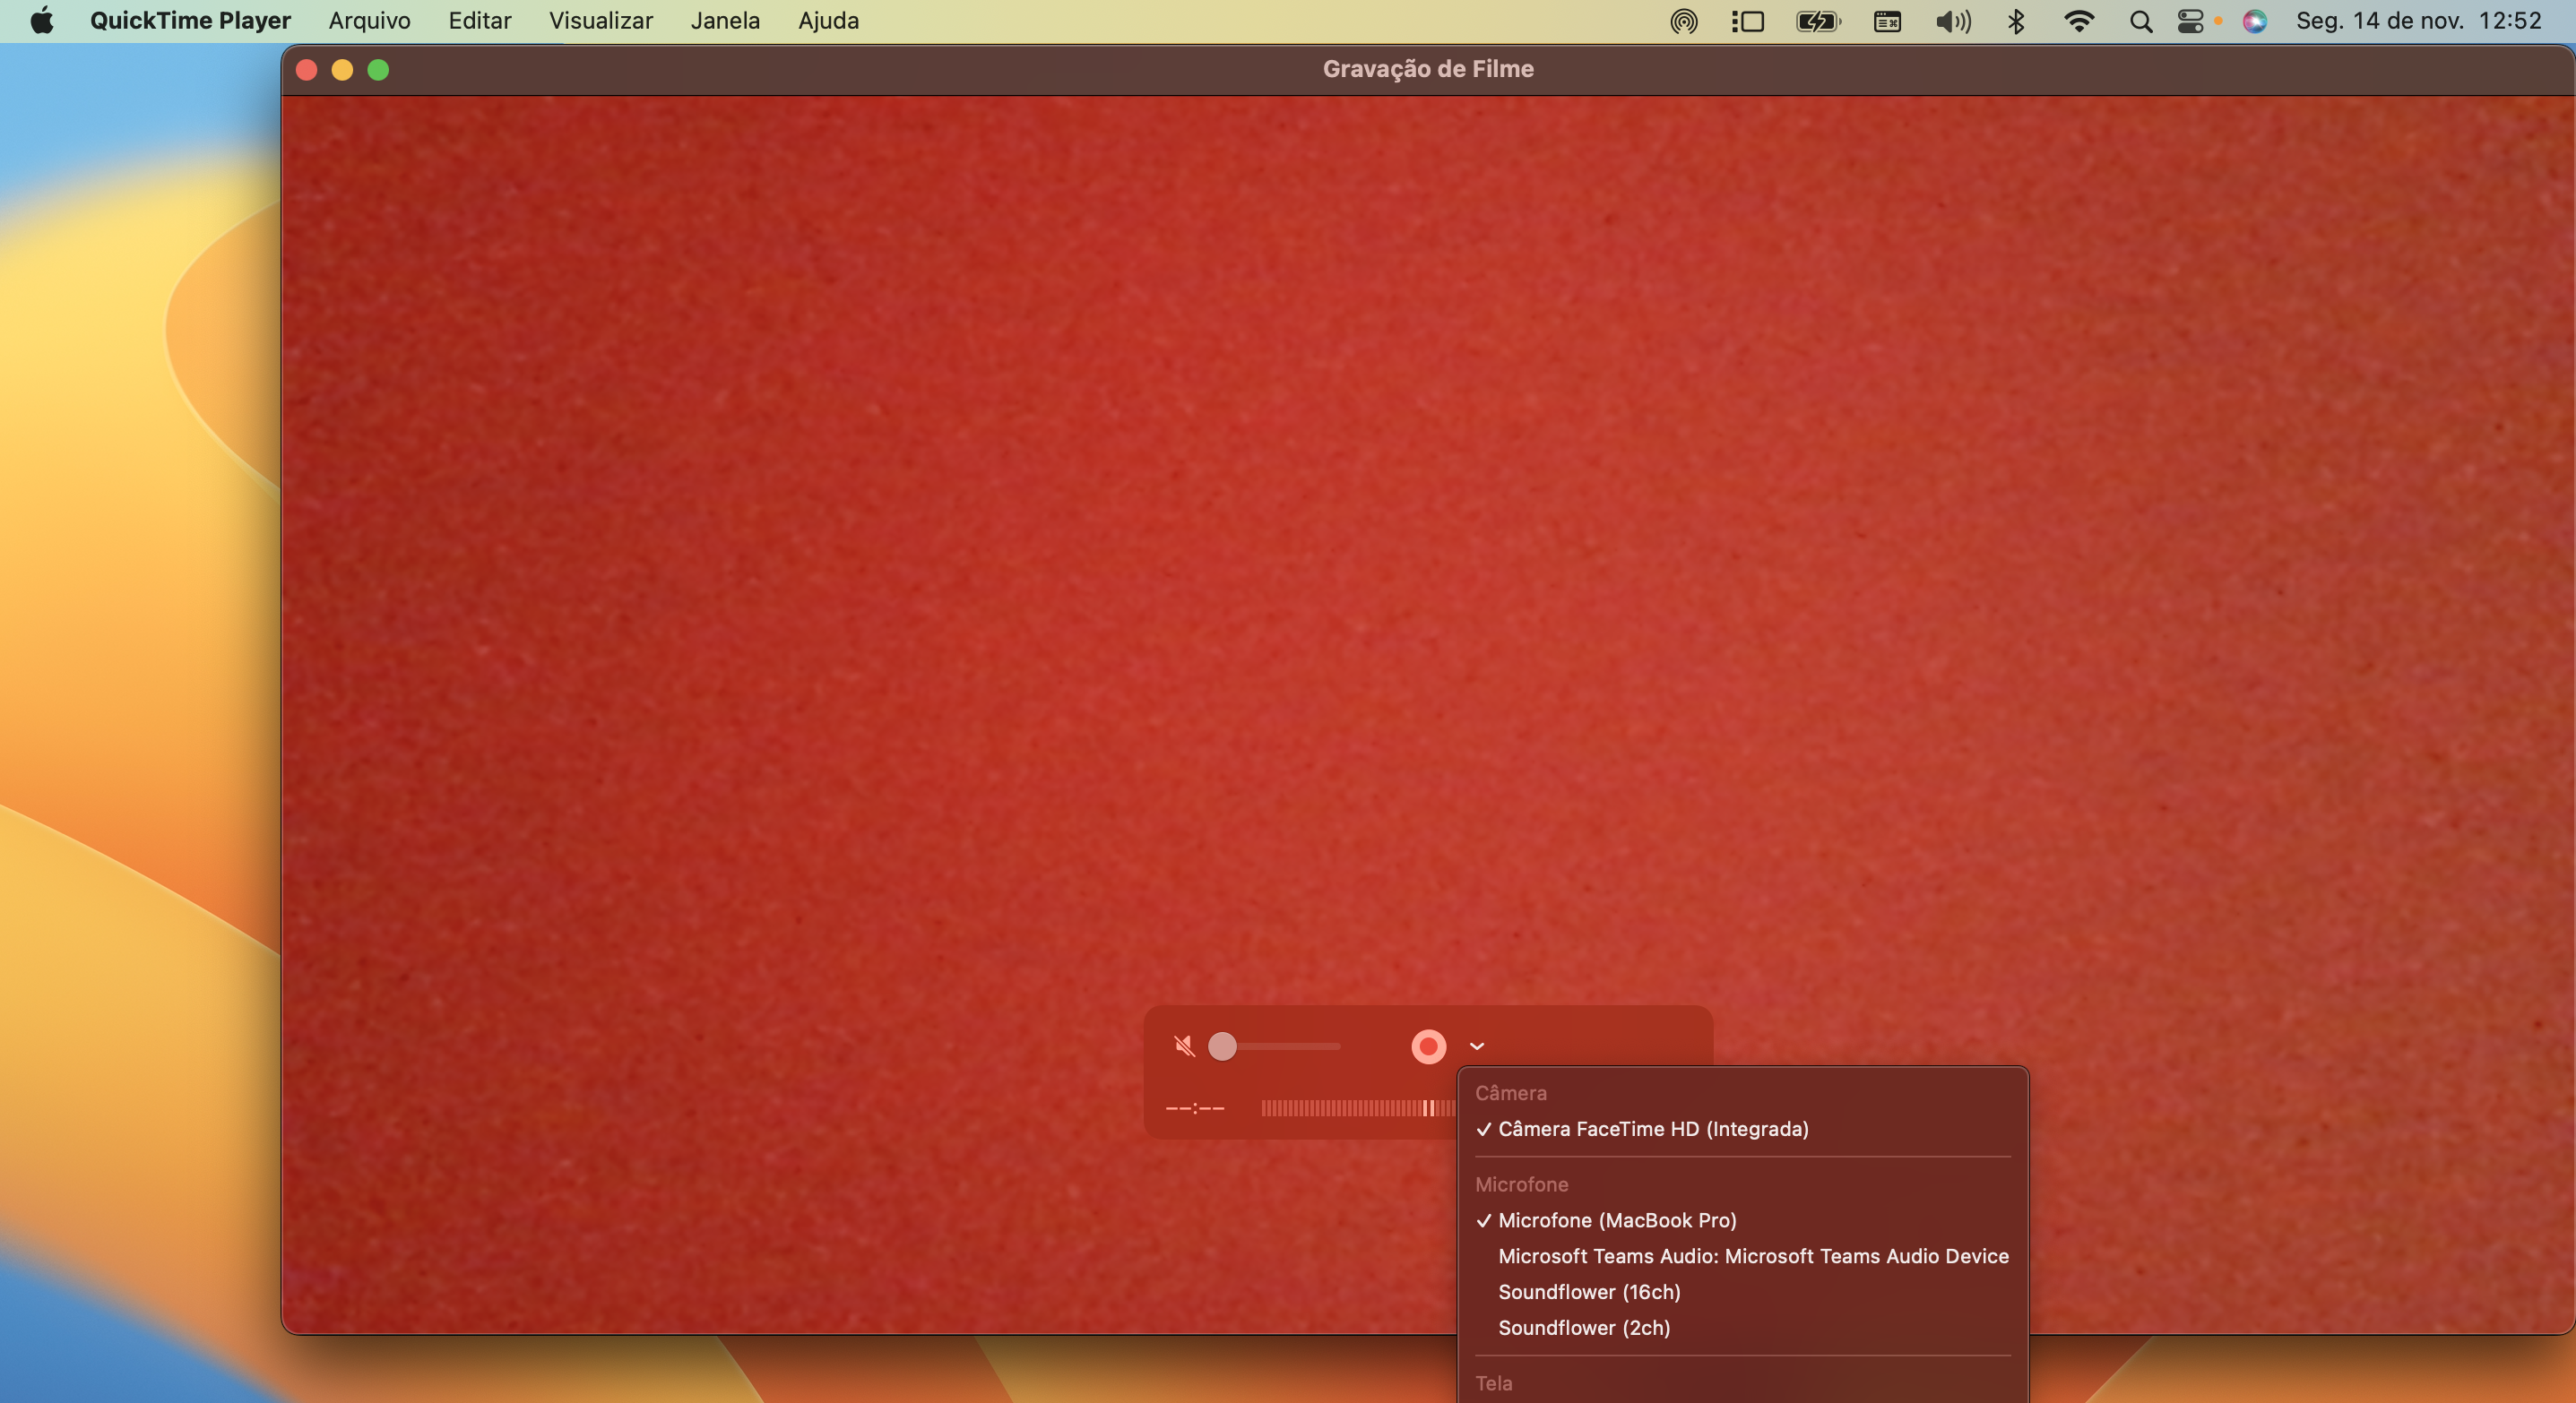Open the Apple menu
The height and width of the screenshot is (1403, 2576).
click(x=41, y=21)
